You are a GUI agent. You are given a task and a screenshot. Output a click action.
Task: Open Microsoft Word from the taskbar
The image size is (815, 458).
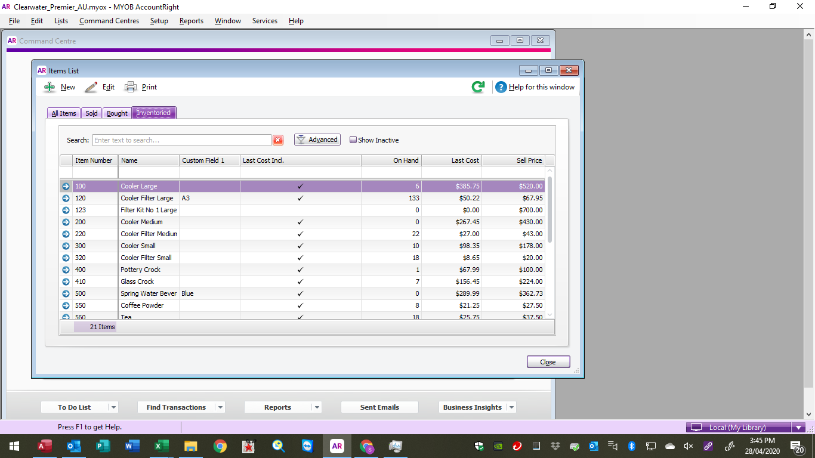pos(132,446)
